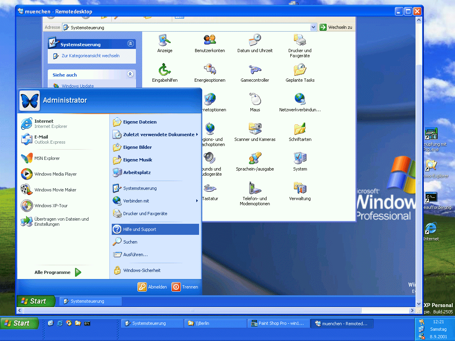455x341 pixels.
Task: Click the Trennen button
Action: (185, 287)
